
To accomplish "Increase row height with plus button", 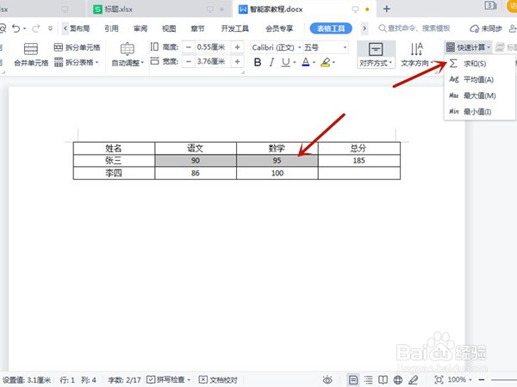I will (x=237, y=47).
